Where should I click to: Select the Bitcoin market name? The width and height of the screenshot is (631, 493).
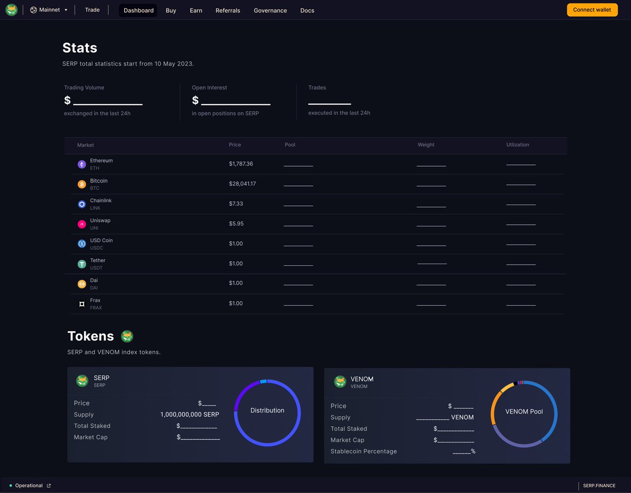coord(98,180)
